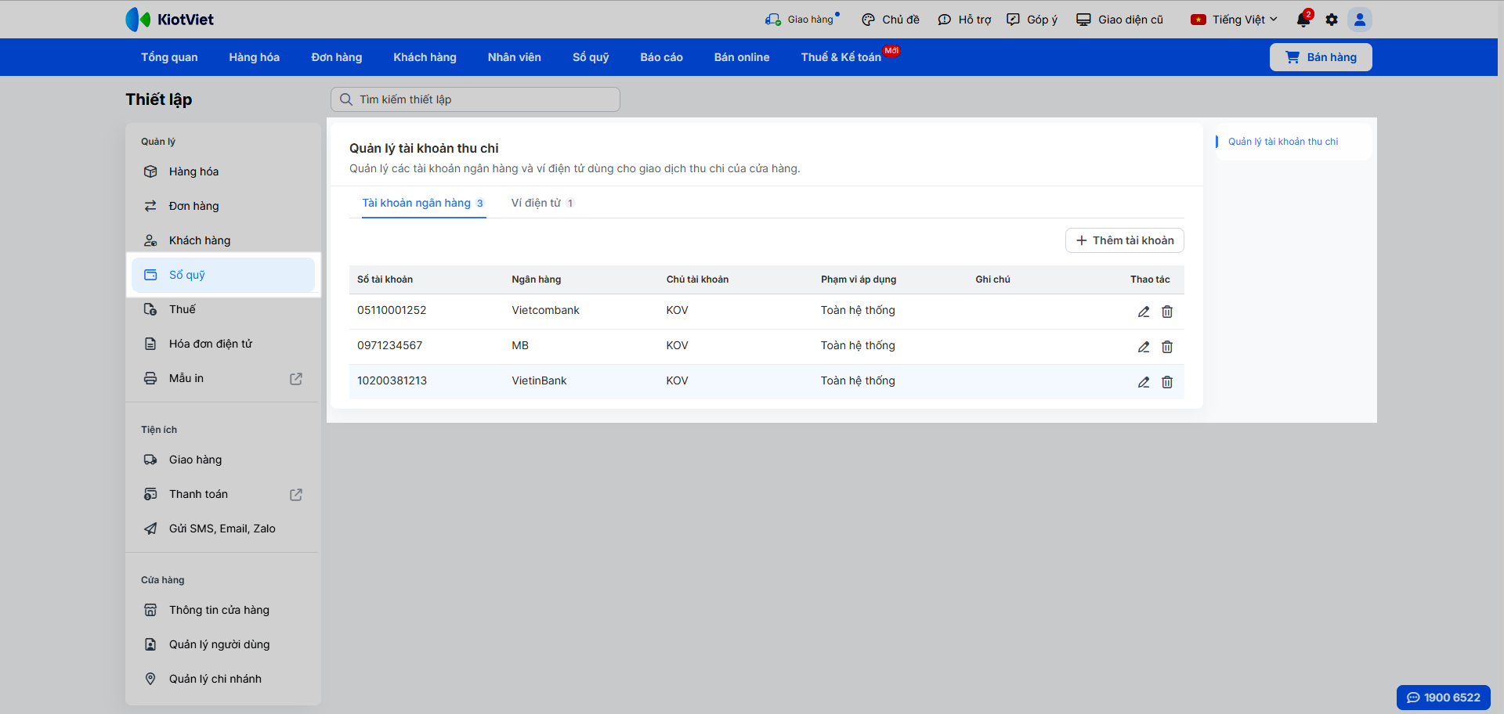Click the KiotViet logo
Screen dimensions: 1504x714
coord(169,20)
